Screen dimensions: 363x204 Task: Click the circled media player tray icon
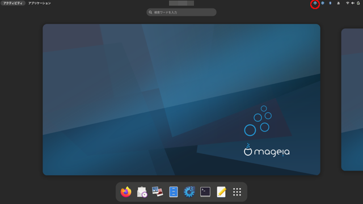coord(315,3)
